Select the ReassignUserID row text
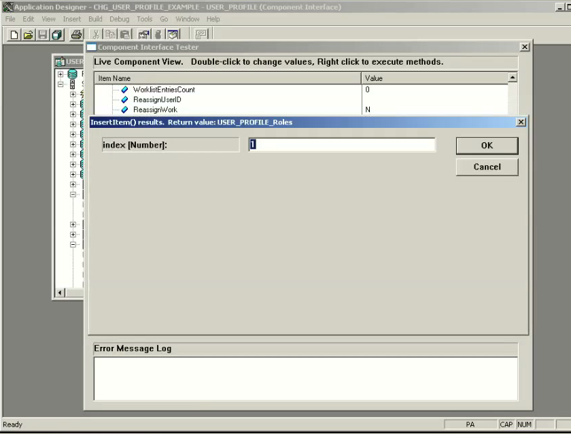This screenshot has height=434, width=571. pos(157,99)
